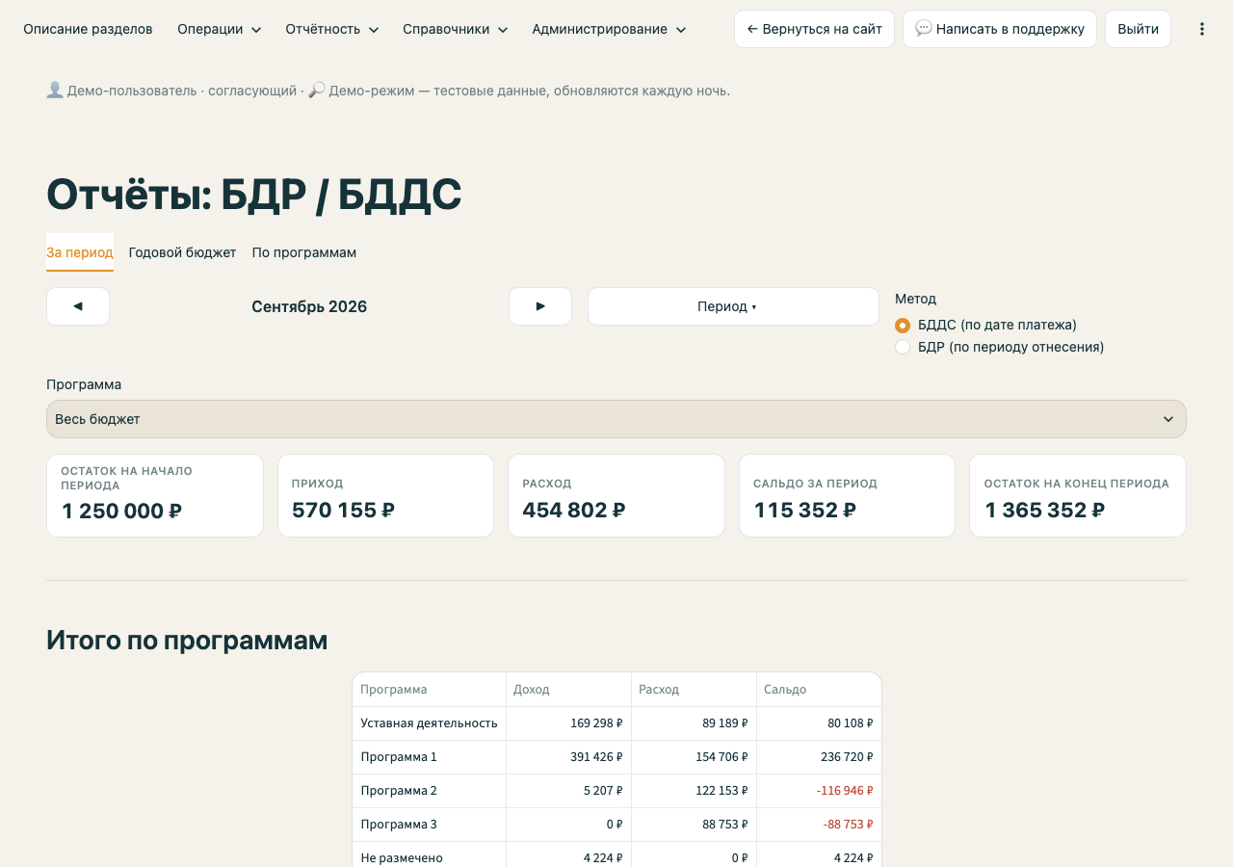Click negative balance -88 753 ₽

pyautogui.click(x=848, y=824)
